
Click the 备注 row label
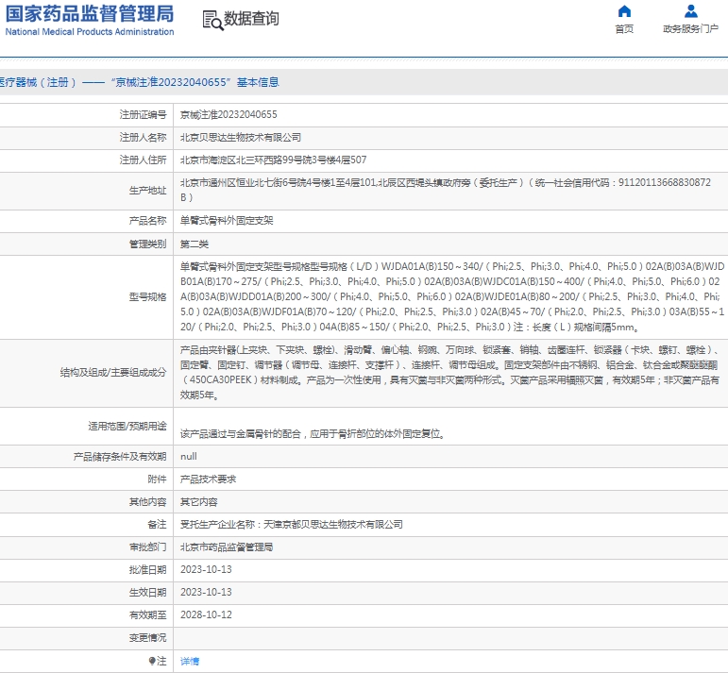tap(157, 525)
